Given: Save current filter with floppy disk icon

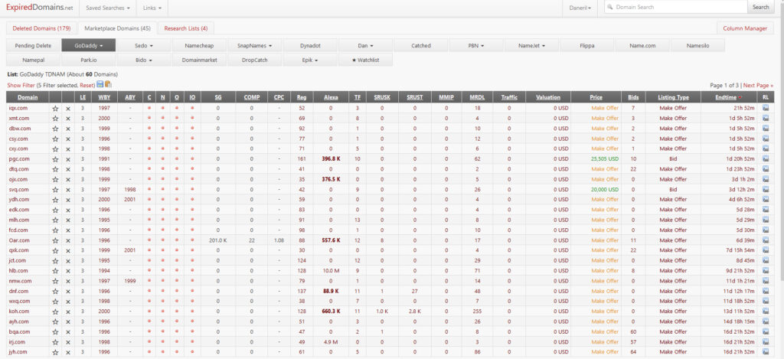Looking at the screenshot, I should pos(100,84).
